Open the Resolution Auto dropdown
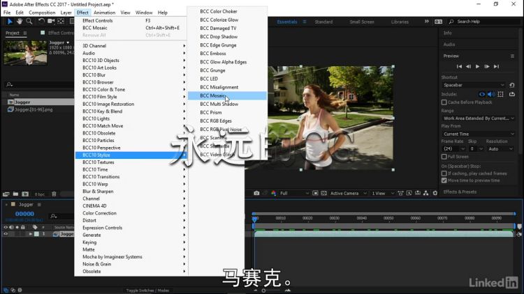 (x=500, y=148)
